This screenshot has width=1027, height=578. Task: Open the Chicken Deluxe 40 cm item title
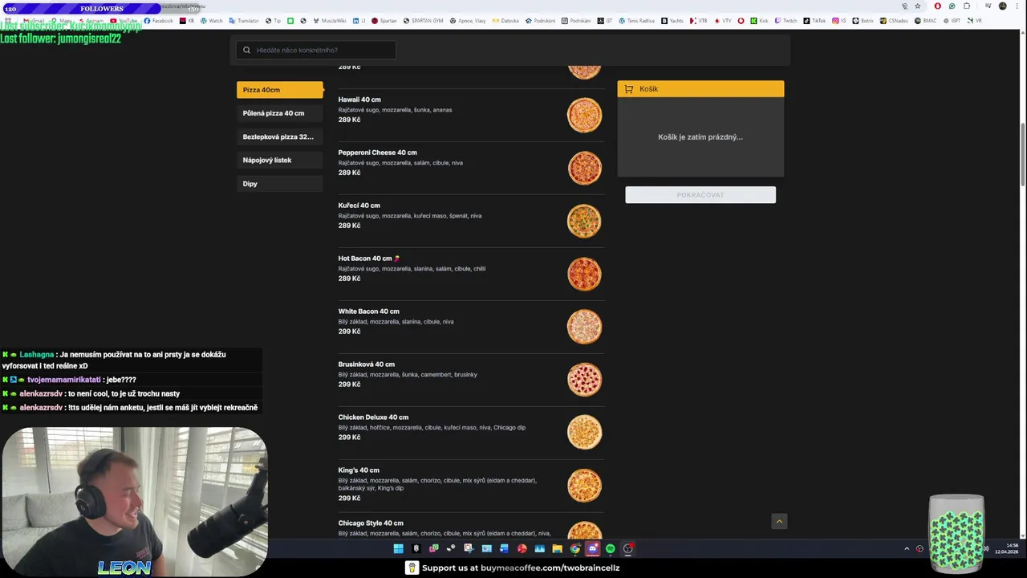(373, 417)
